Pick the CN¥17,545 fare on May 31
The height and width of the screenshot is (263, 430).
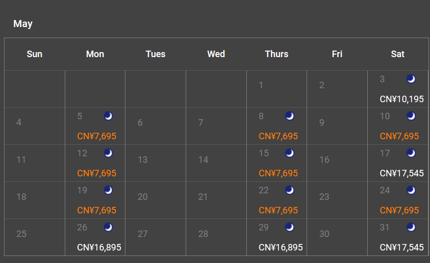click(401, 247)
